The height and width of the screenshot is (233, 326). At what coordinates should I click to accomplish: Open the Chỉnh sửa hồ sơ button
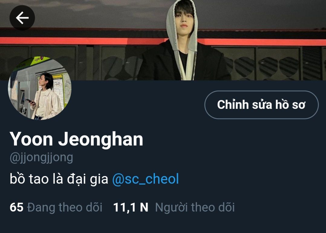coord(261,105)
